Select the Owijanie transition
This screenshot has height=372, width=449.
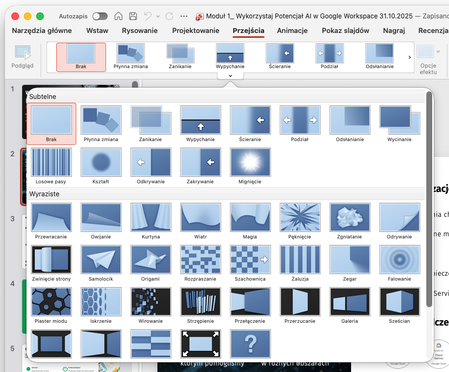tap(101, 221)
